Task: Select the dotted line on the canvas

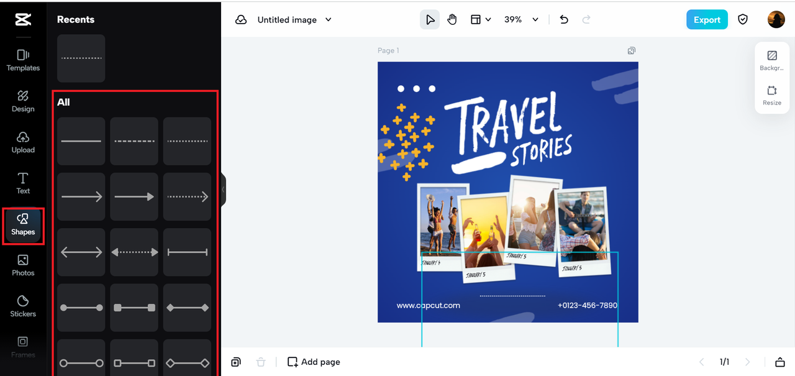Action: (x=512, y=296)
